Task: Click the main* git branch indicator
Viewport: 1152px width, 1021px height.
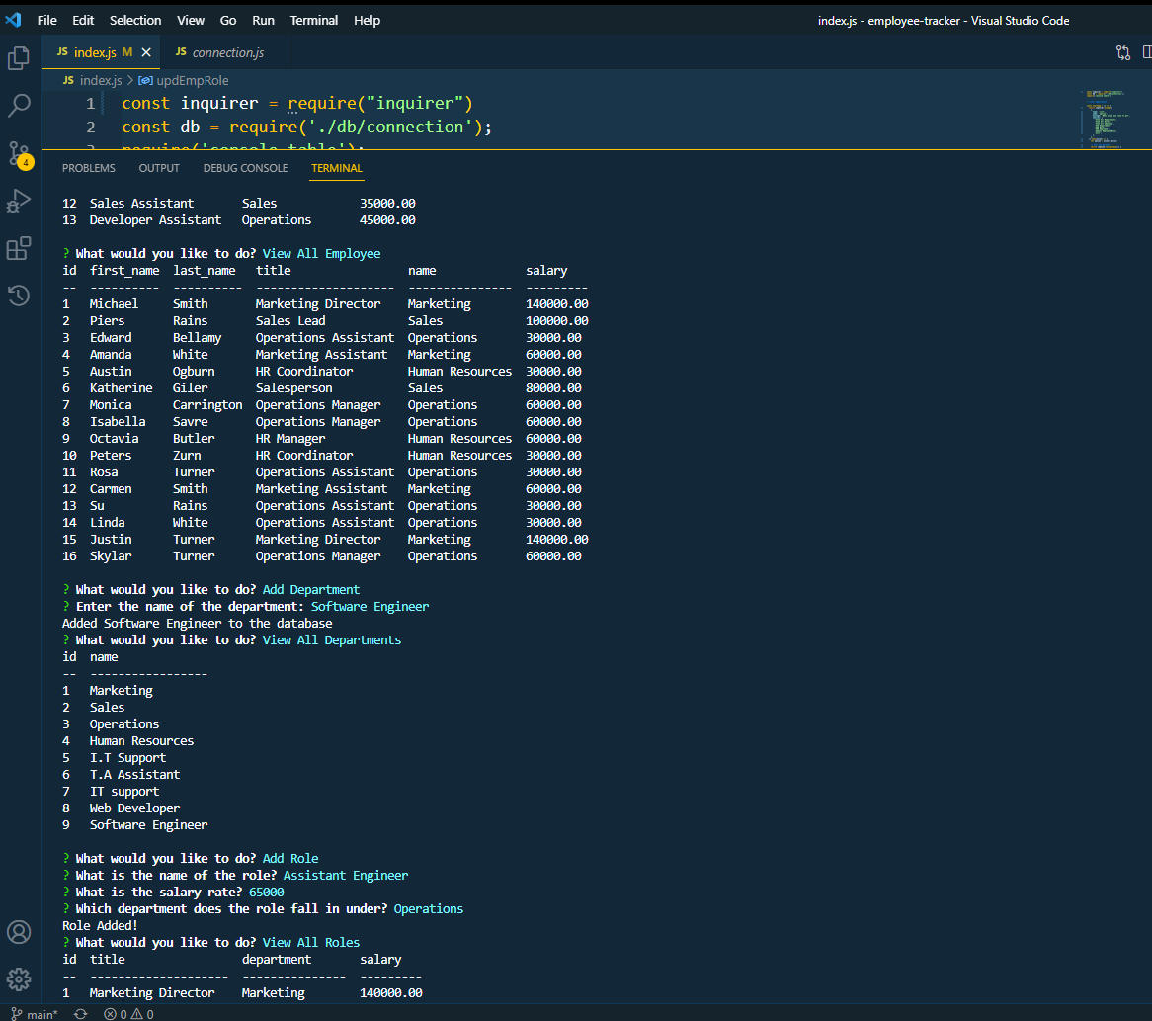Action: click(x=35, y=1014)
